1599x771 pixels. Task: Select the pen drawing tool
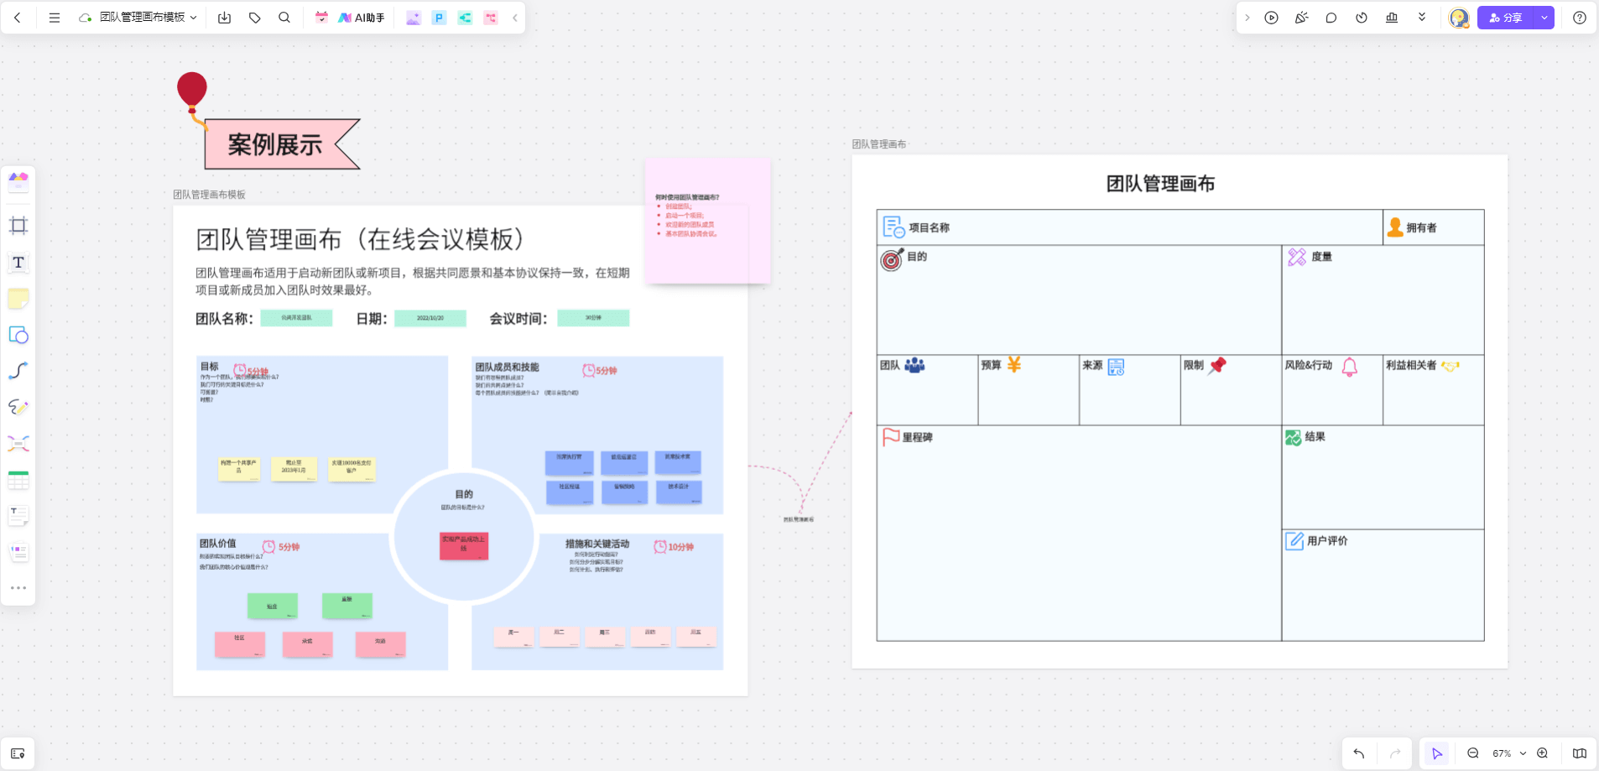(18, 407)
